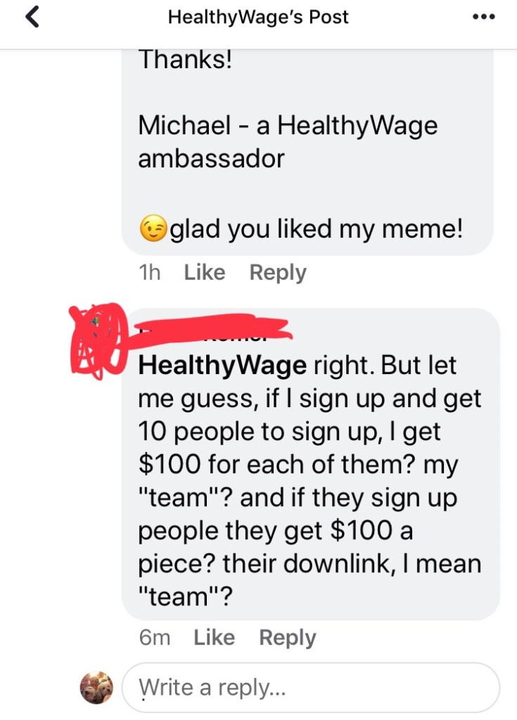Screen dimensions: 517x720
Task: Tap the '1h' comment timestamp
Action: pos(149,273)
